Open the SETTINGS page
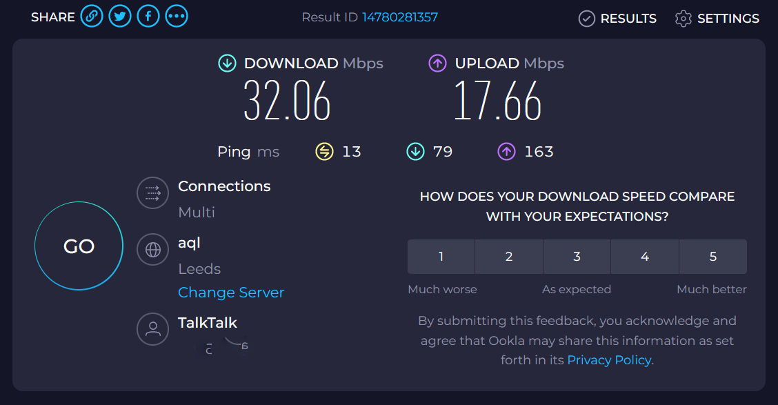The image size is (778, 405). click(717, 19)
